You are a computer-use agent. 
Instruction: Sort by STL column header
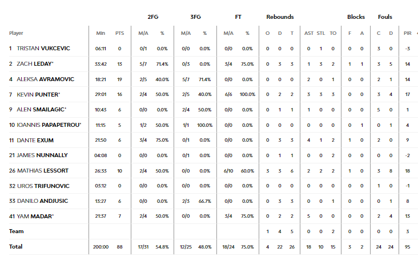click(321, 33)
